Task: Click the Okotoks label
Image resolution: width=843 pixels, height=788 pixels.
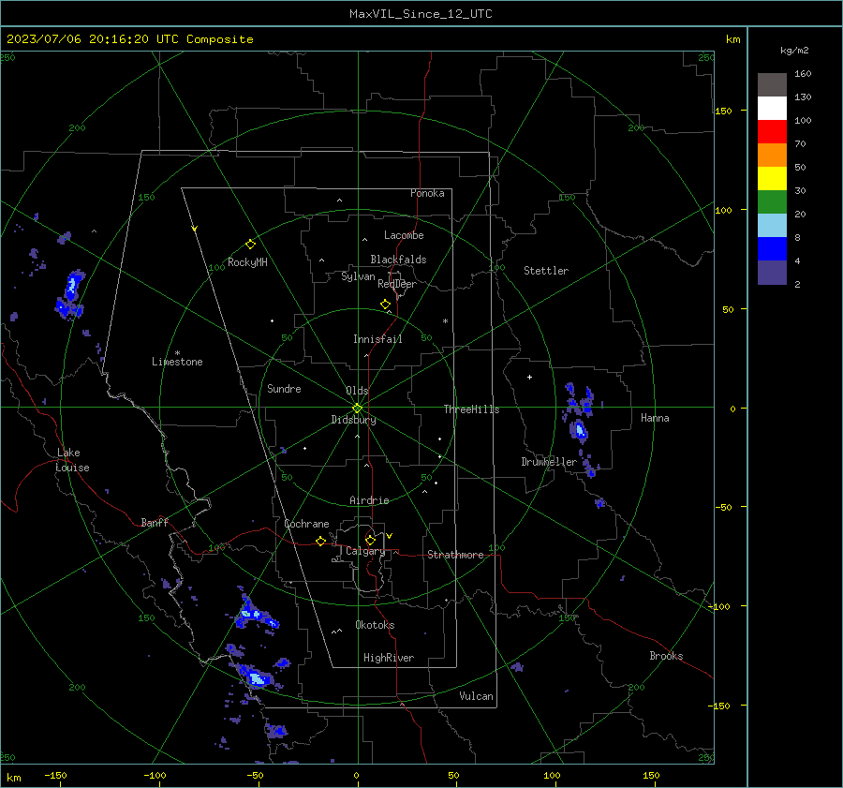Action: pyautogui.click(x=375, y=625)
